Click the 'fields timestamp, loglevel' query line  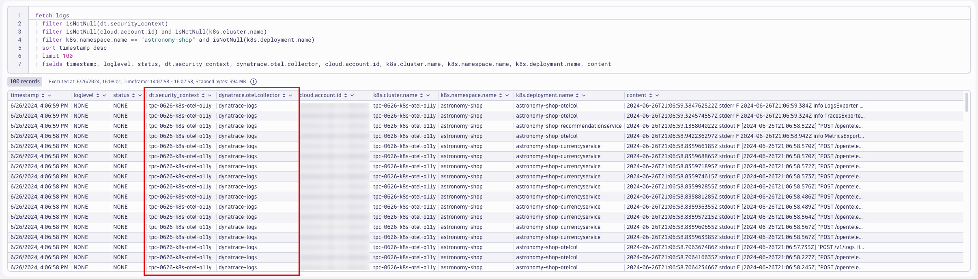(x=323, y=64)
